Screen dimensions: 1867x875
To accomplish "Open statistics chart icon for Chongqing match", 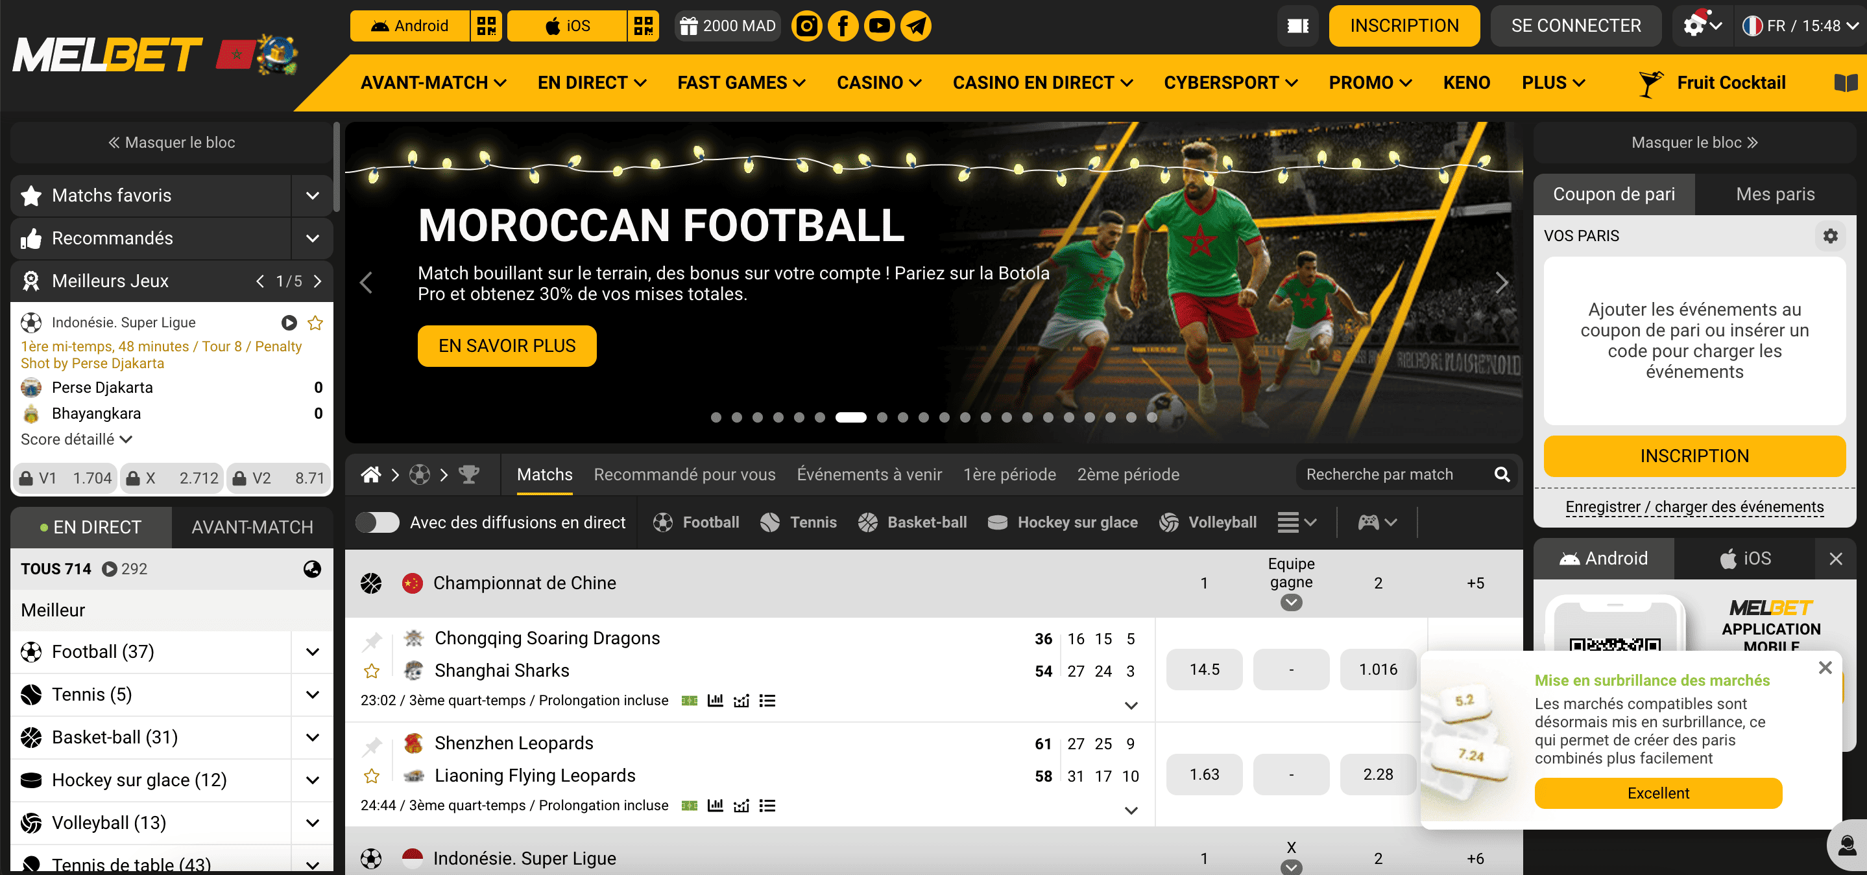I will tap(716, 701).
